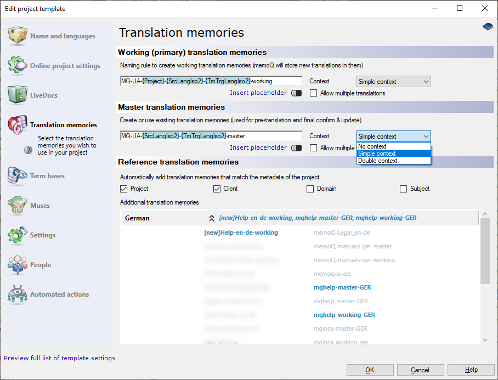This screenshot has height=380, width=498.
Task: Select the Translation memories sidebar icon
Action: (18, 124)
